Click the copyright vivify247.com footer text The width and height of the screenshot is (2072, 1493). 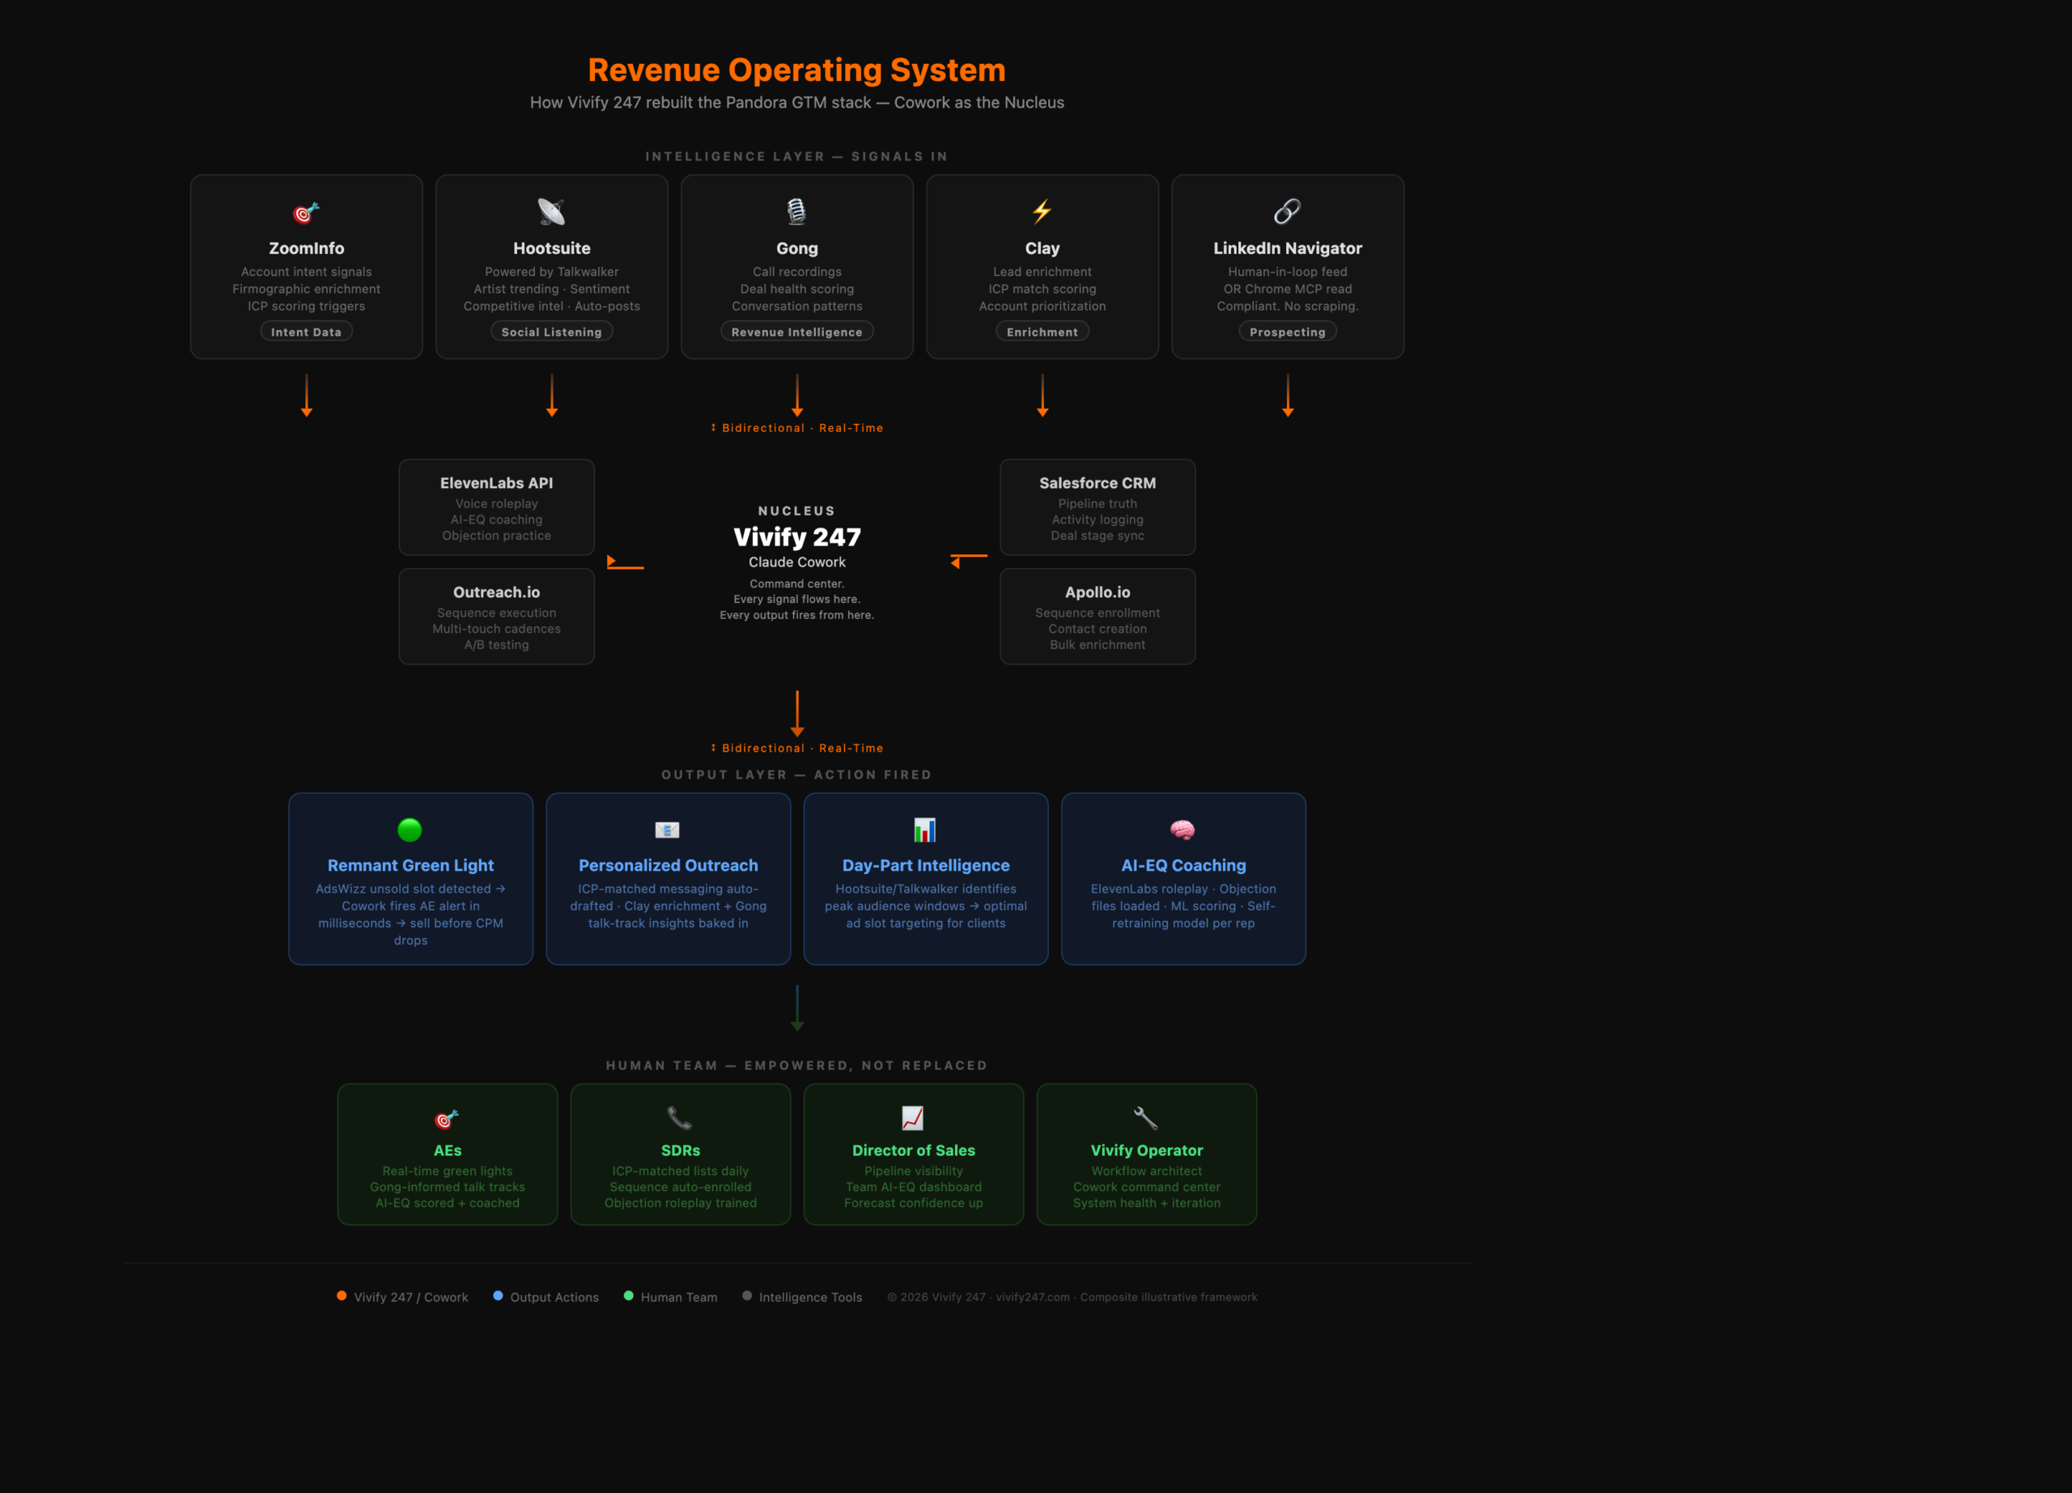[x=1072, y=1296]
